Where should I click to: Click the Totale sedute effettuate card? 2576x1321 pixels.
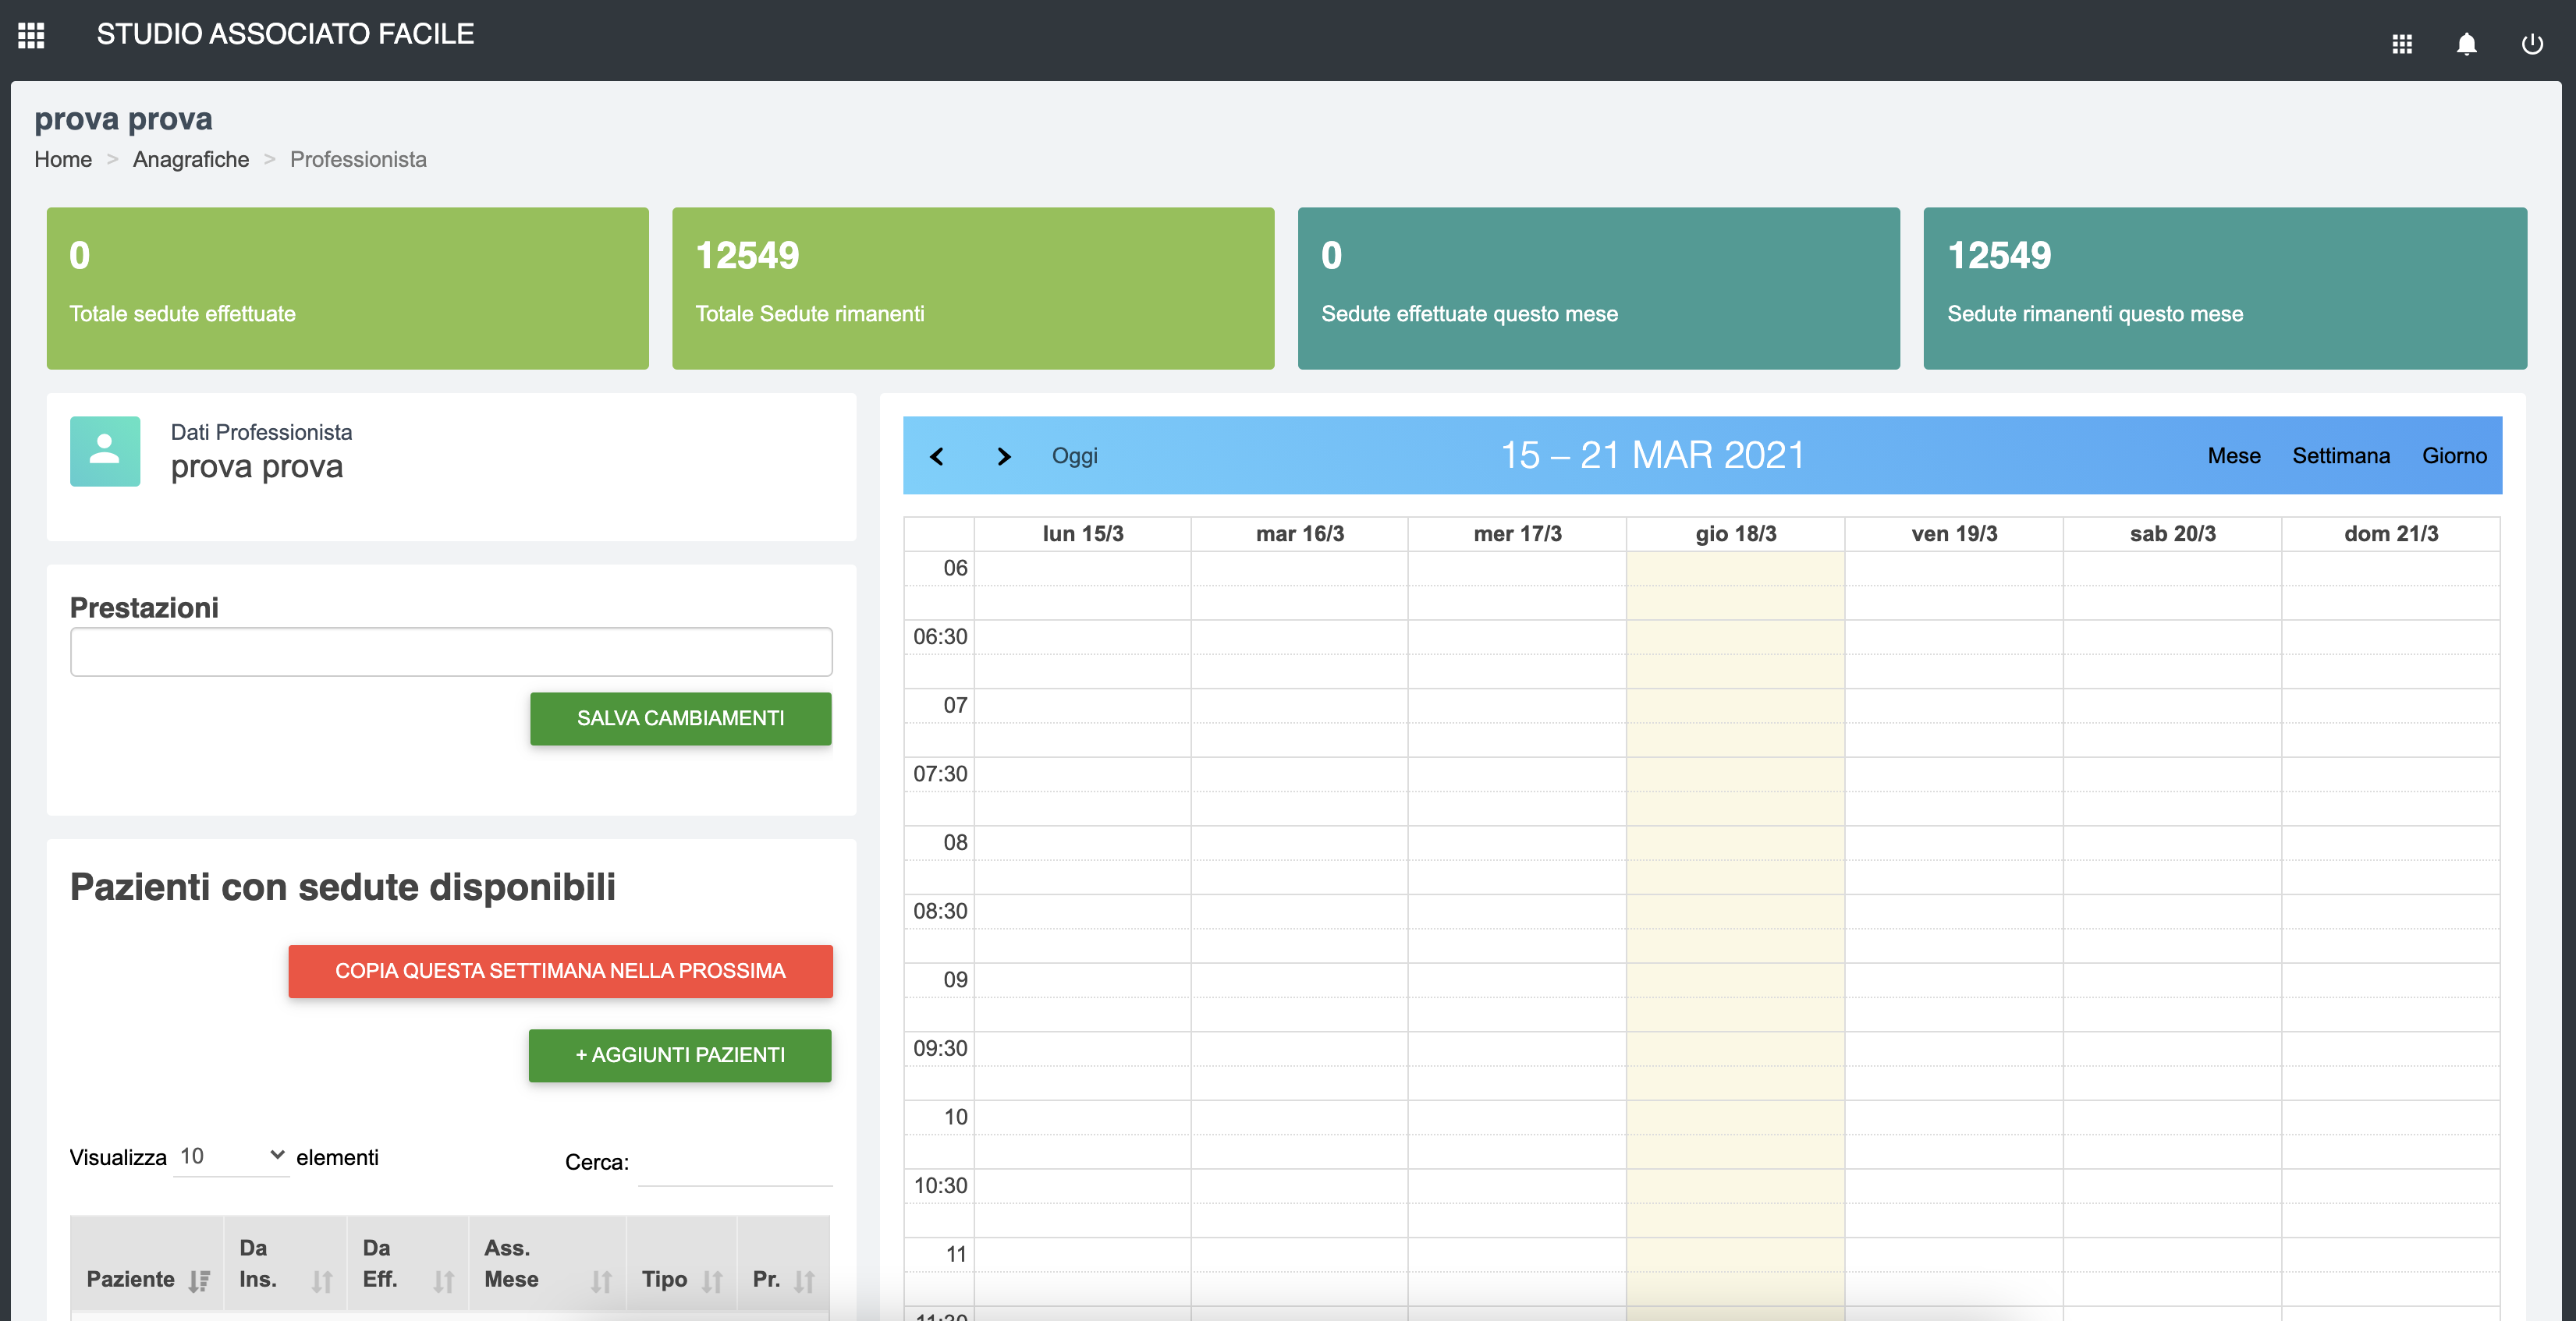(x=348, y=289)
